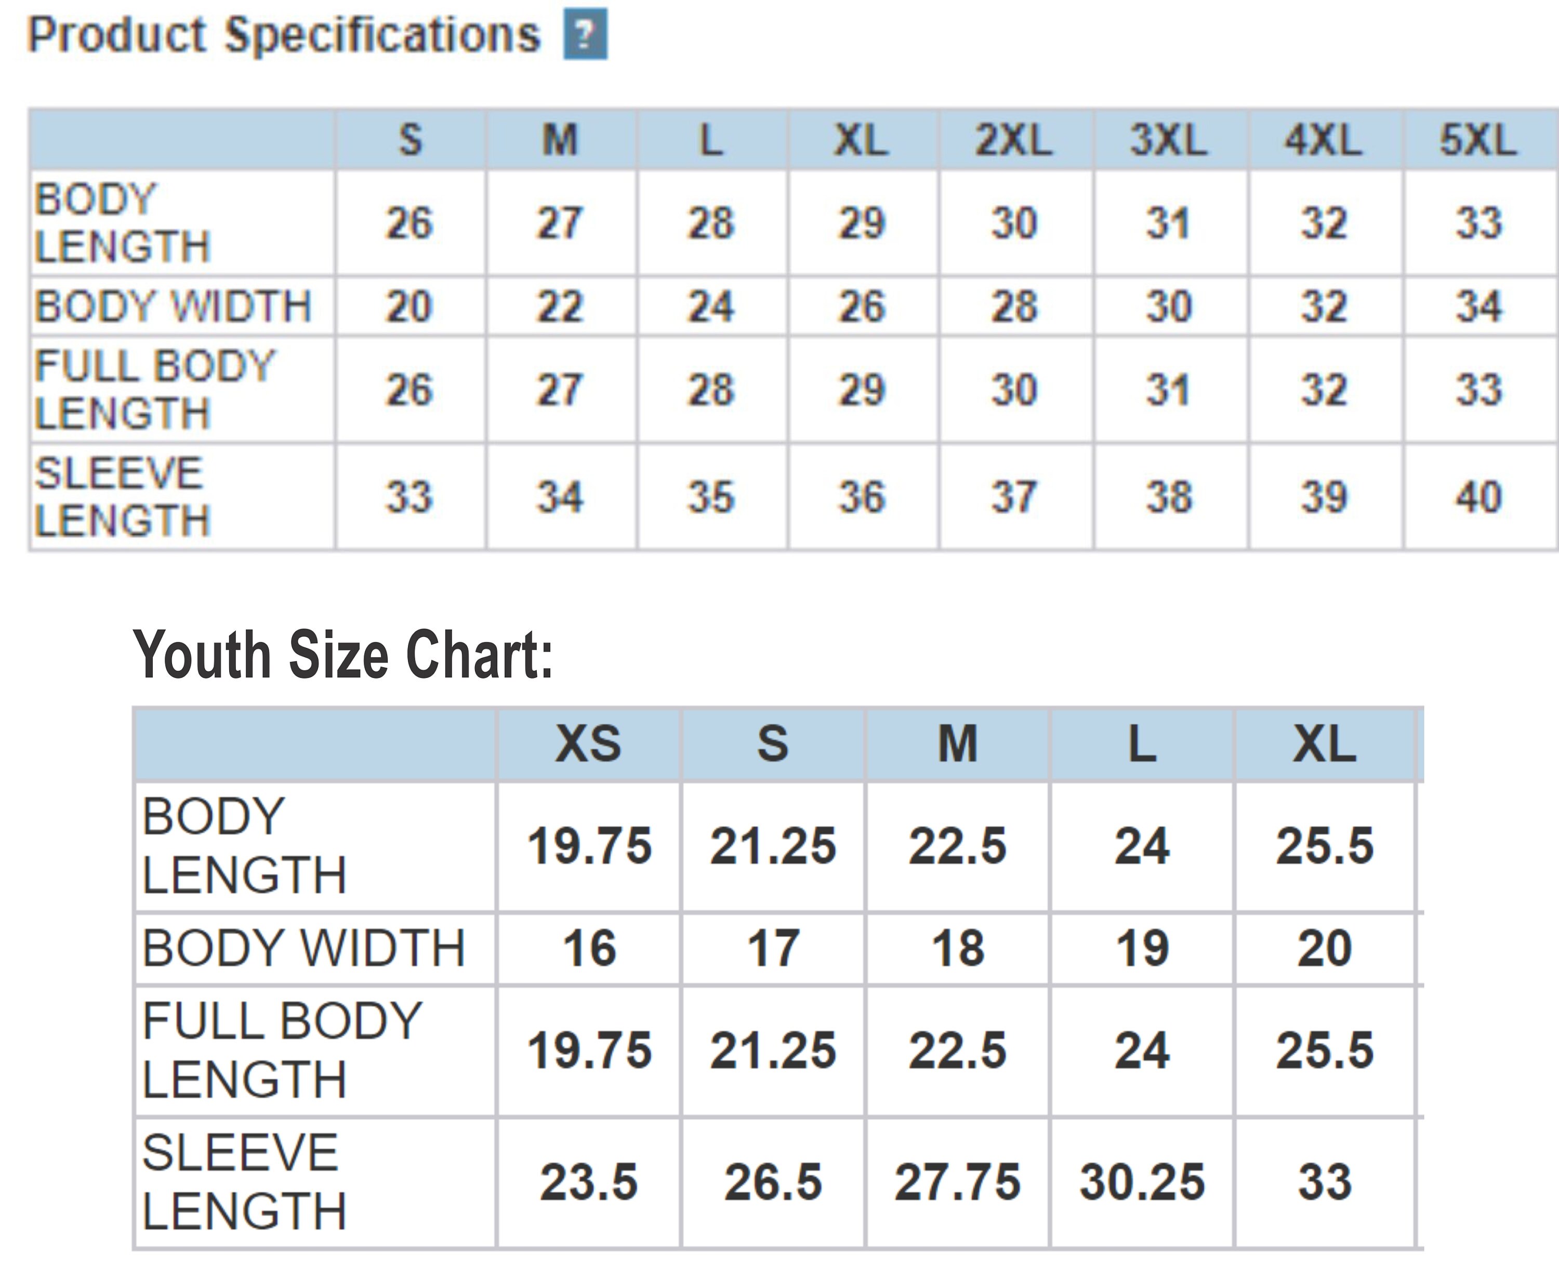Screen dimensions: 1559x1262
Task: Select youth FULL BODY LENGTH row label
Action: point(282,1051)
